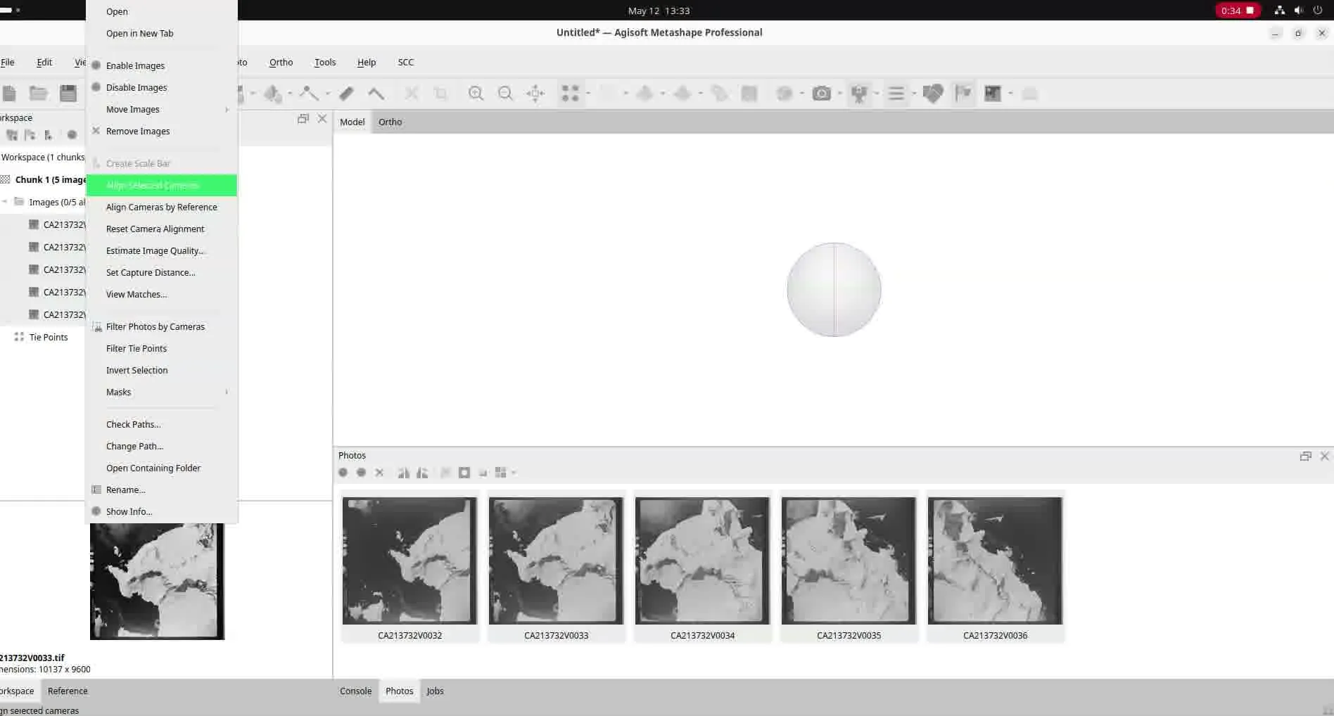This screenshot has height=716, width=1334.
Task: Select Remove Images in context menu
Action: pos(161,131)
